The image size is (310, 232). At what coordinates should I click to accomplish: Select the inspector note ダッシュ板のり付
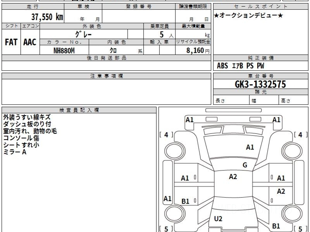(x=27, y=124)
